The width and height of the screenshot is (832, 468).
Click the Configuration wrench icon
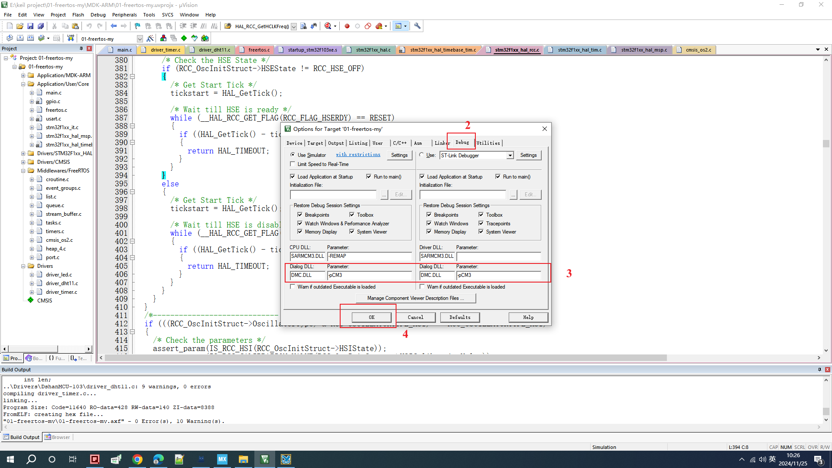(417, 26)
